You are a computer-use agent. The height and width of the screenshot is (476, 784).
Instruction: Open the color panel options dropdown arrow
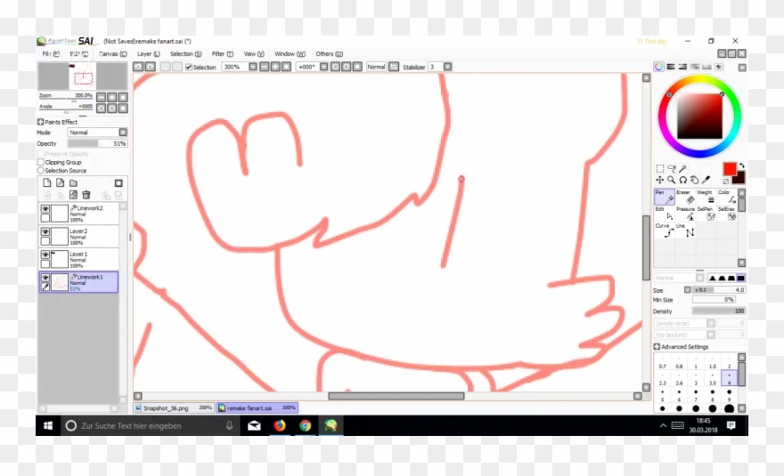742,68
